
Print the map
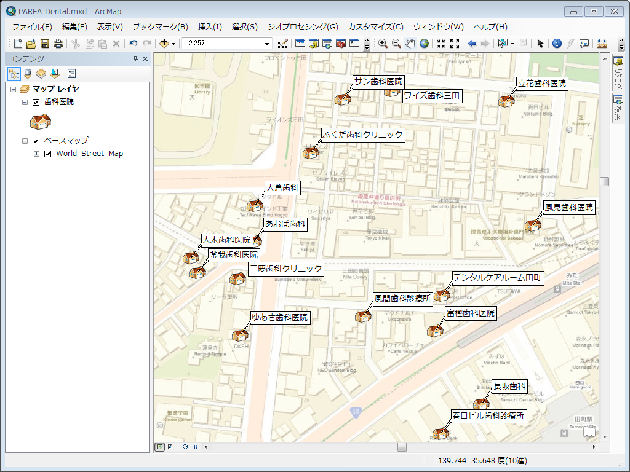click(58, 44)
